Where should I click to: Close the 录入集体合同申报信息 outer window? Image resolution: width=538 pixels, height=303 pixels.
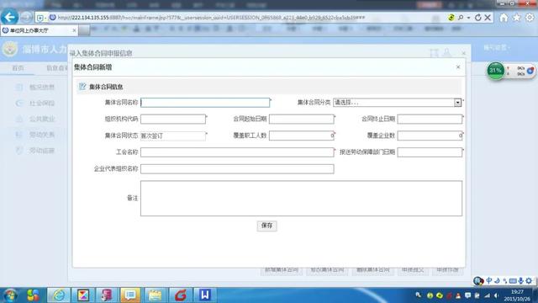click(x=463, y=53)
